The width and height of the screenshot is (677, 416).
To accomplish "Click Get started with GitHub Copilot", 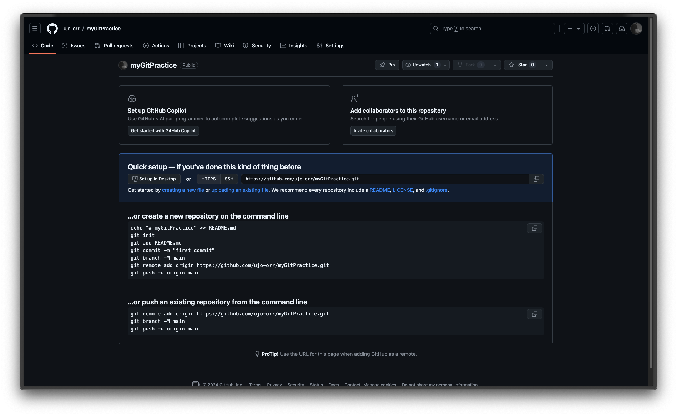I will click(x=163, y=131).
